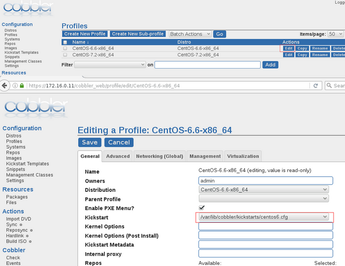Cancel editing the profile
The height and width of the screenshot is (266, 345).
tap(119, 142)
